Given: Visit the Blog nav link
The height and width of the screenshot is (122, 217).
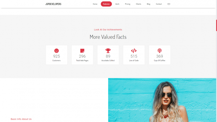Looking at the screenshot, I should click(x=148, y=4).
